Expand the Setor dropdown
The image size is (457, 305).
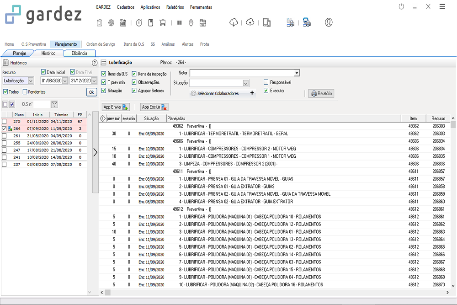[x=297, y=73]
